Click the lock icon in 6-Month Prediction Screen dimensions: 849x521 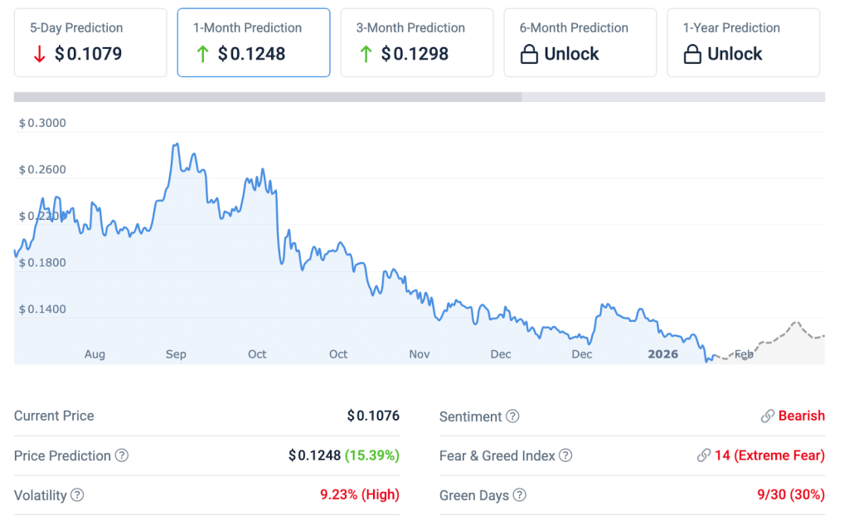pyautogui.click(x=528, y=55)
